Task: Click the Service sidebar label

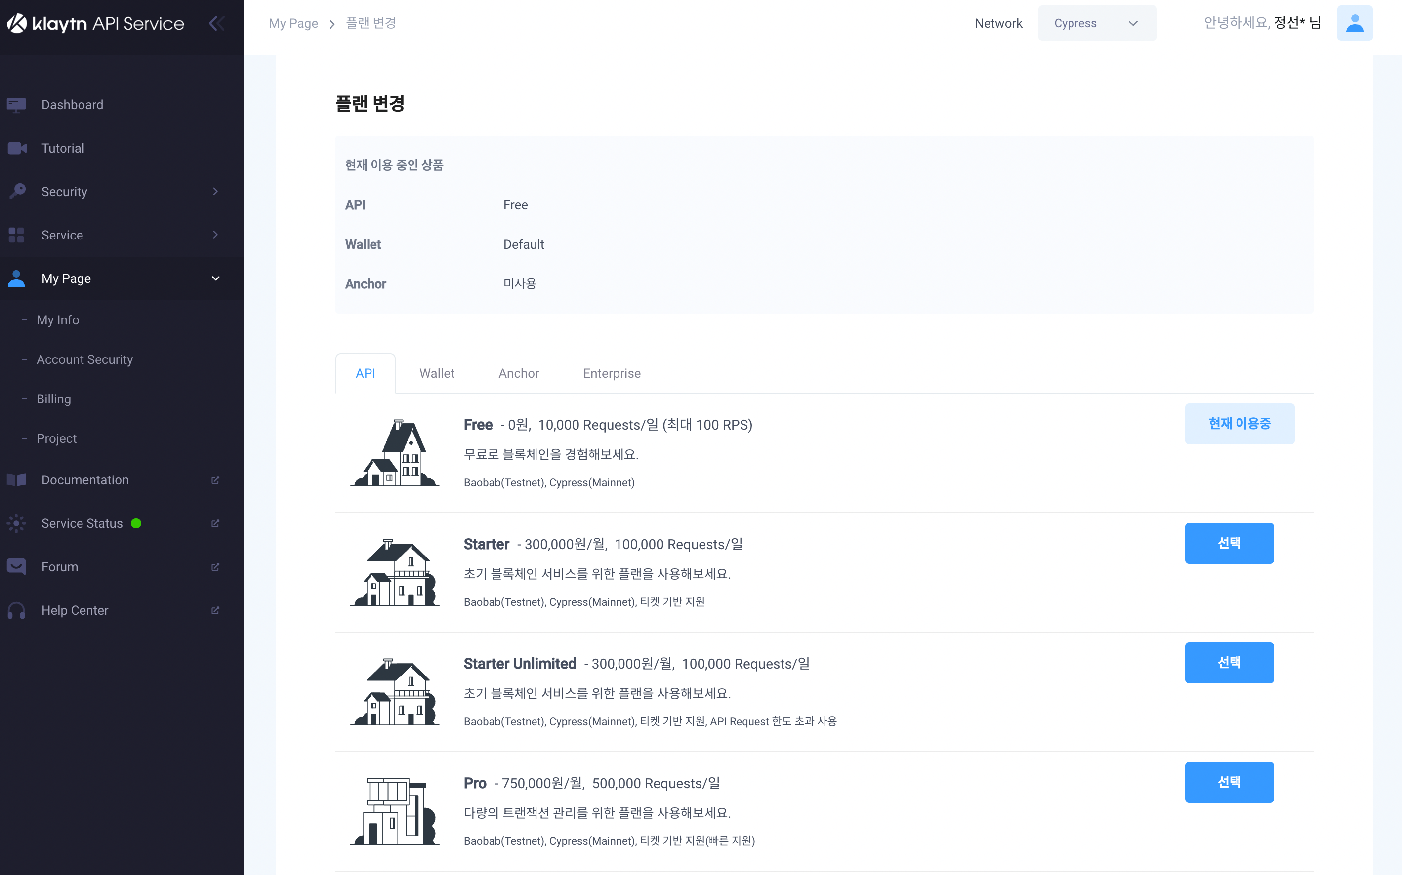Action: tap(62, 235)
